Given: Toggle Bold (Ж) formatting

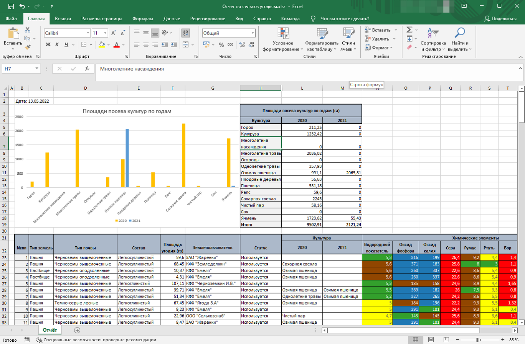Looking at the screenshot, I should point(48,45).
